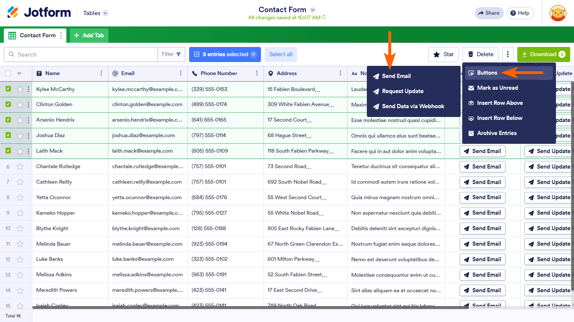Open Address column options menu
574x322 pixels.
tap(340, 73)
